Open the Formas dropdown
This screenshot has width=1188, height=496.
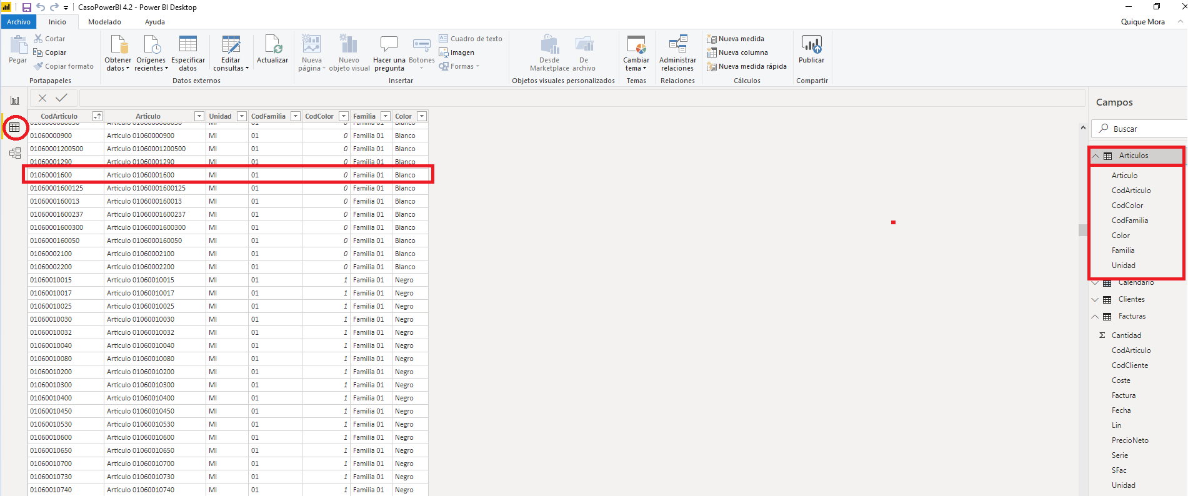(459, 66)
